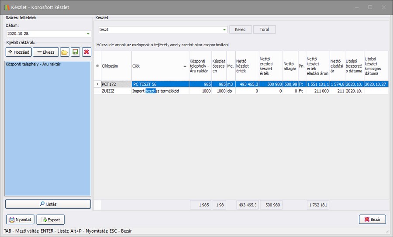Viewport: 393px width, 237px height.
Task: Click the Cikkszám column header
Action: point(116,66)
